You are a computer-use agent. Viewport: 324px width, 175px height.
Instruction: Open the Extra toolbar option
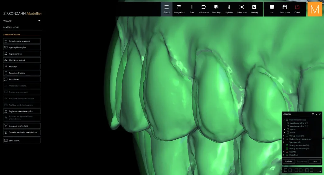(x=192, y=9)
